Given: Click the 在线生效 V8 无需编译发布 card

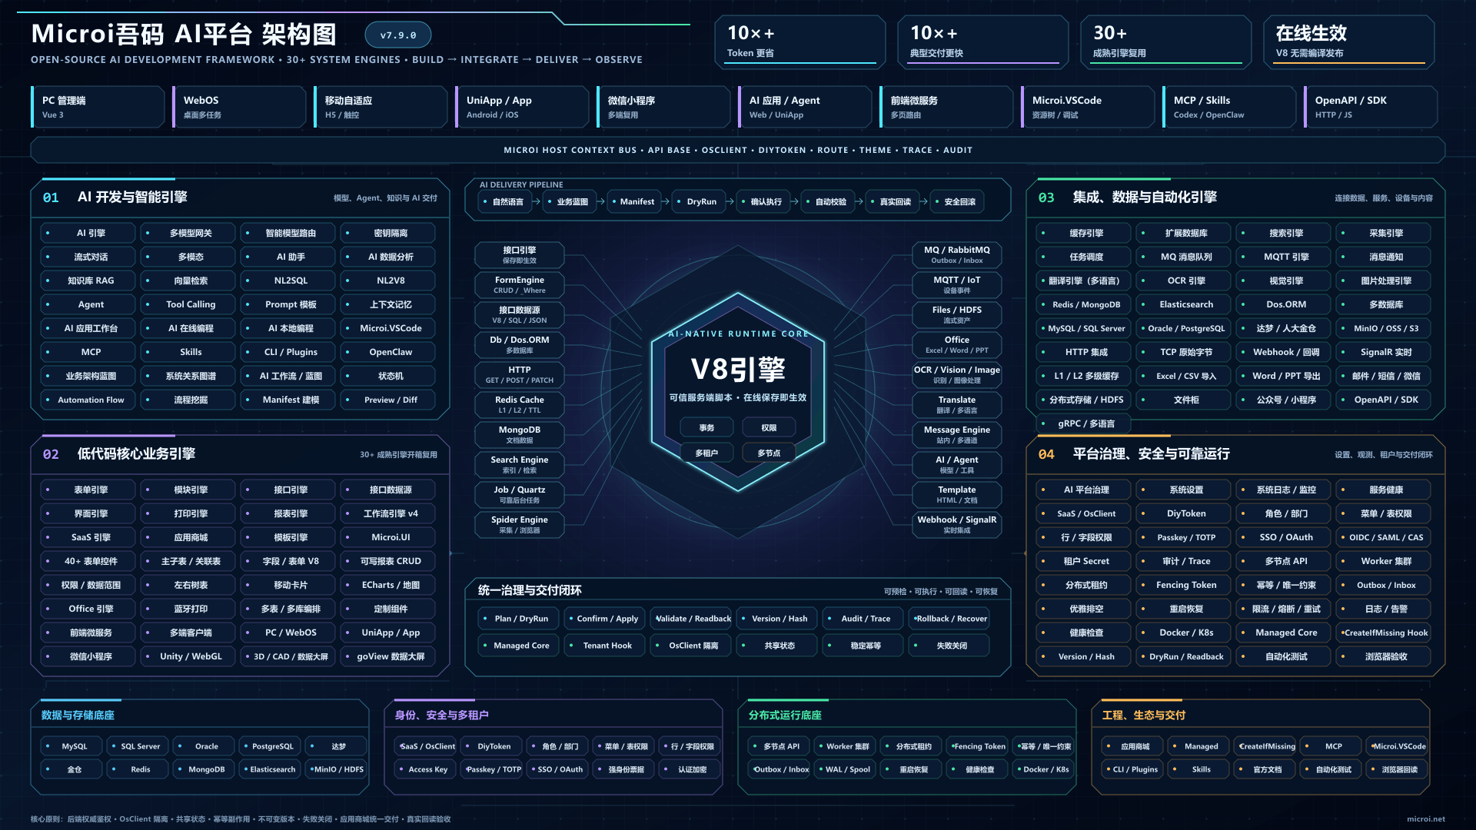Looking at the screenshot, I should [x=1349, y=43].
